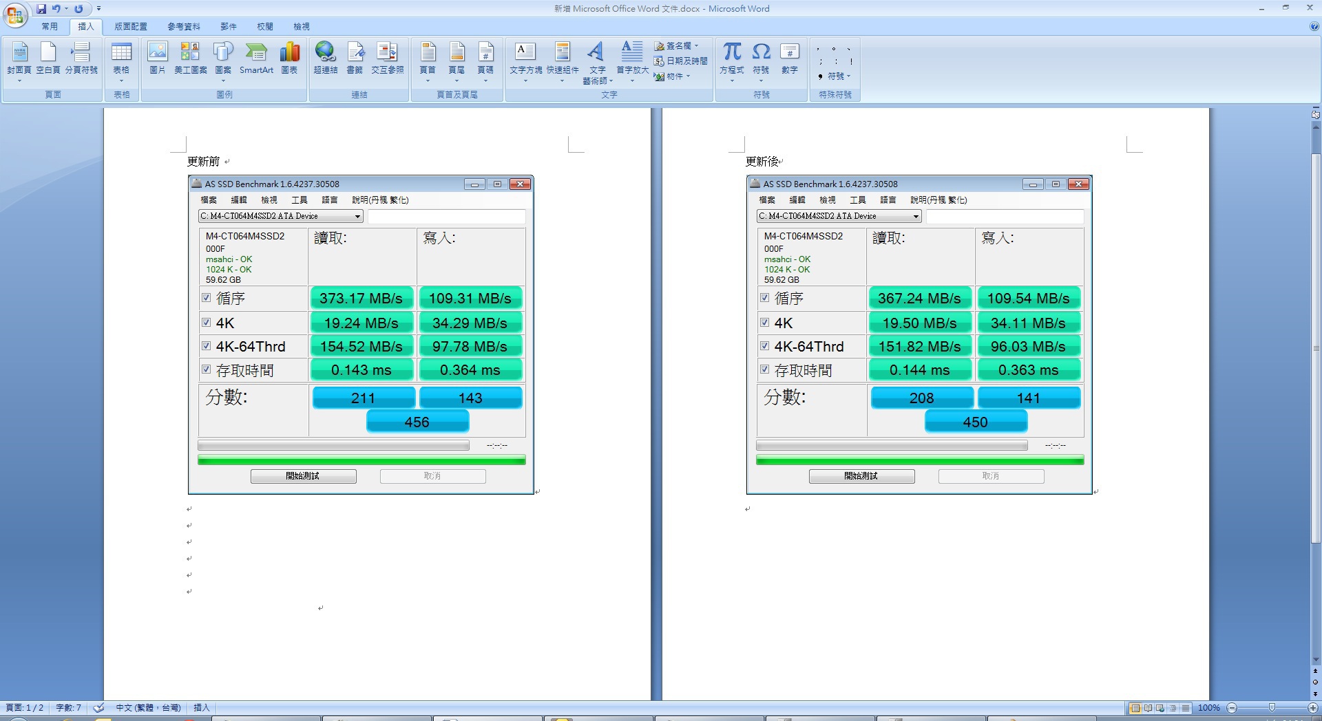
Task: Click the page count 頁面: 1/2 indicator
Action: [25, 708]
